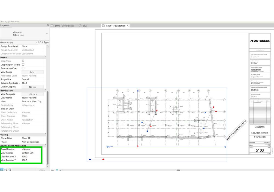Toggle the Annotation Crop checkbox
Image resolution: width=274 pixels, height=192 pixels.
[x=23, y=68]
